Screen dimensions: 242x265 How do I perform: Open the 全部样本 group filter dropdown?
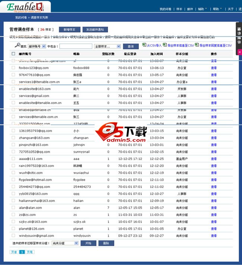(107, 46)
